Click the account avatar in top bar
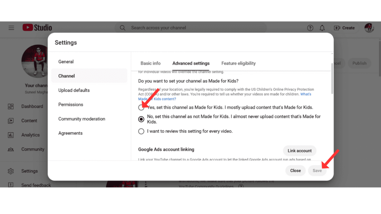 point(369,28)
